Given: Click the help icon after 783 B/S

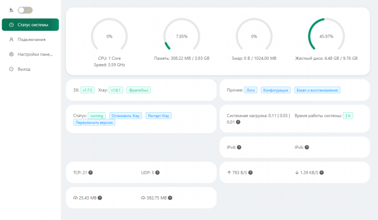Looking at the screenshot, I should [251, 173].
